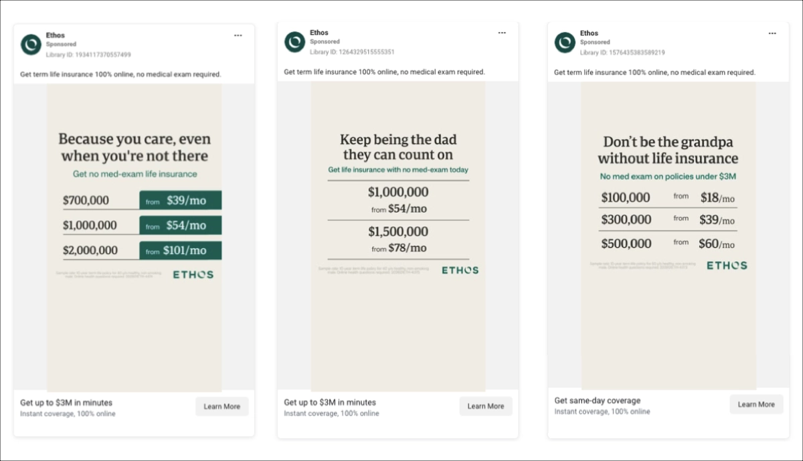Click Learn More on the grandpa ad
Screen dimensions: 803x461
(756, 404)
